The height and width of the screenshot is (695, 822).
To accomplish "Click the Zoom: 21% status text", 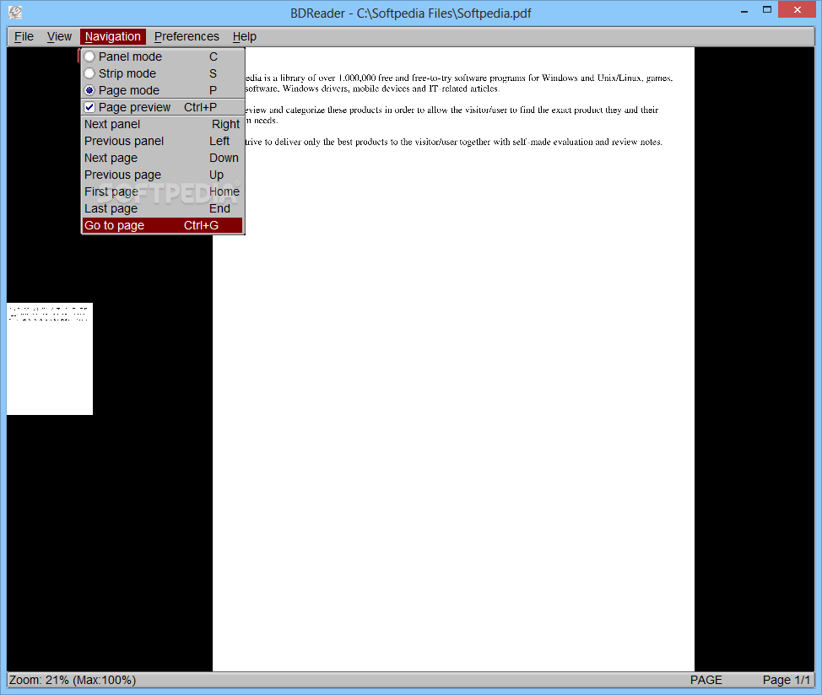I will pos(73,680).
